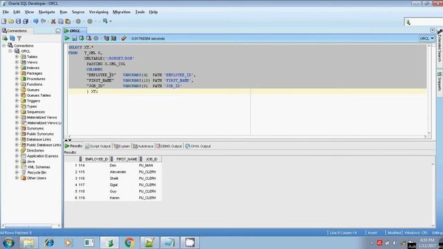Image resolution: width=443 pixels, height=249 pixels.
Task: Click the Cut scissors icon
Action: pos(53,21)
